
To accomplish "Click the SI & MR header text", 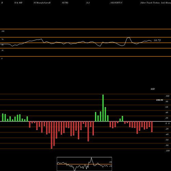I will pyautogui.click(x=18, y=3).
